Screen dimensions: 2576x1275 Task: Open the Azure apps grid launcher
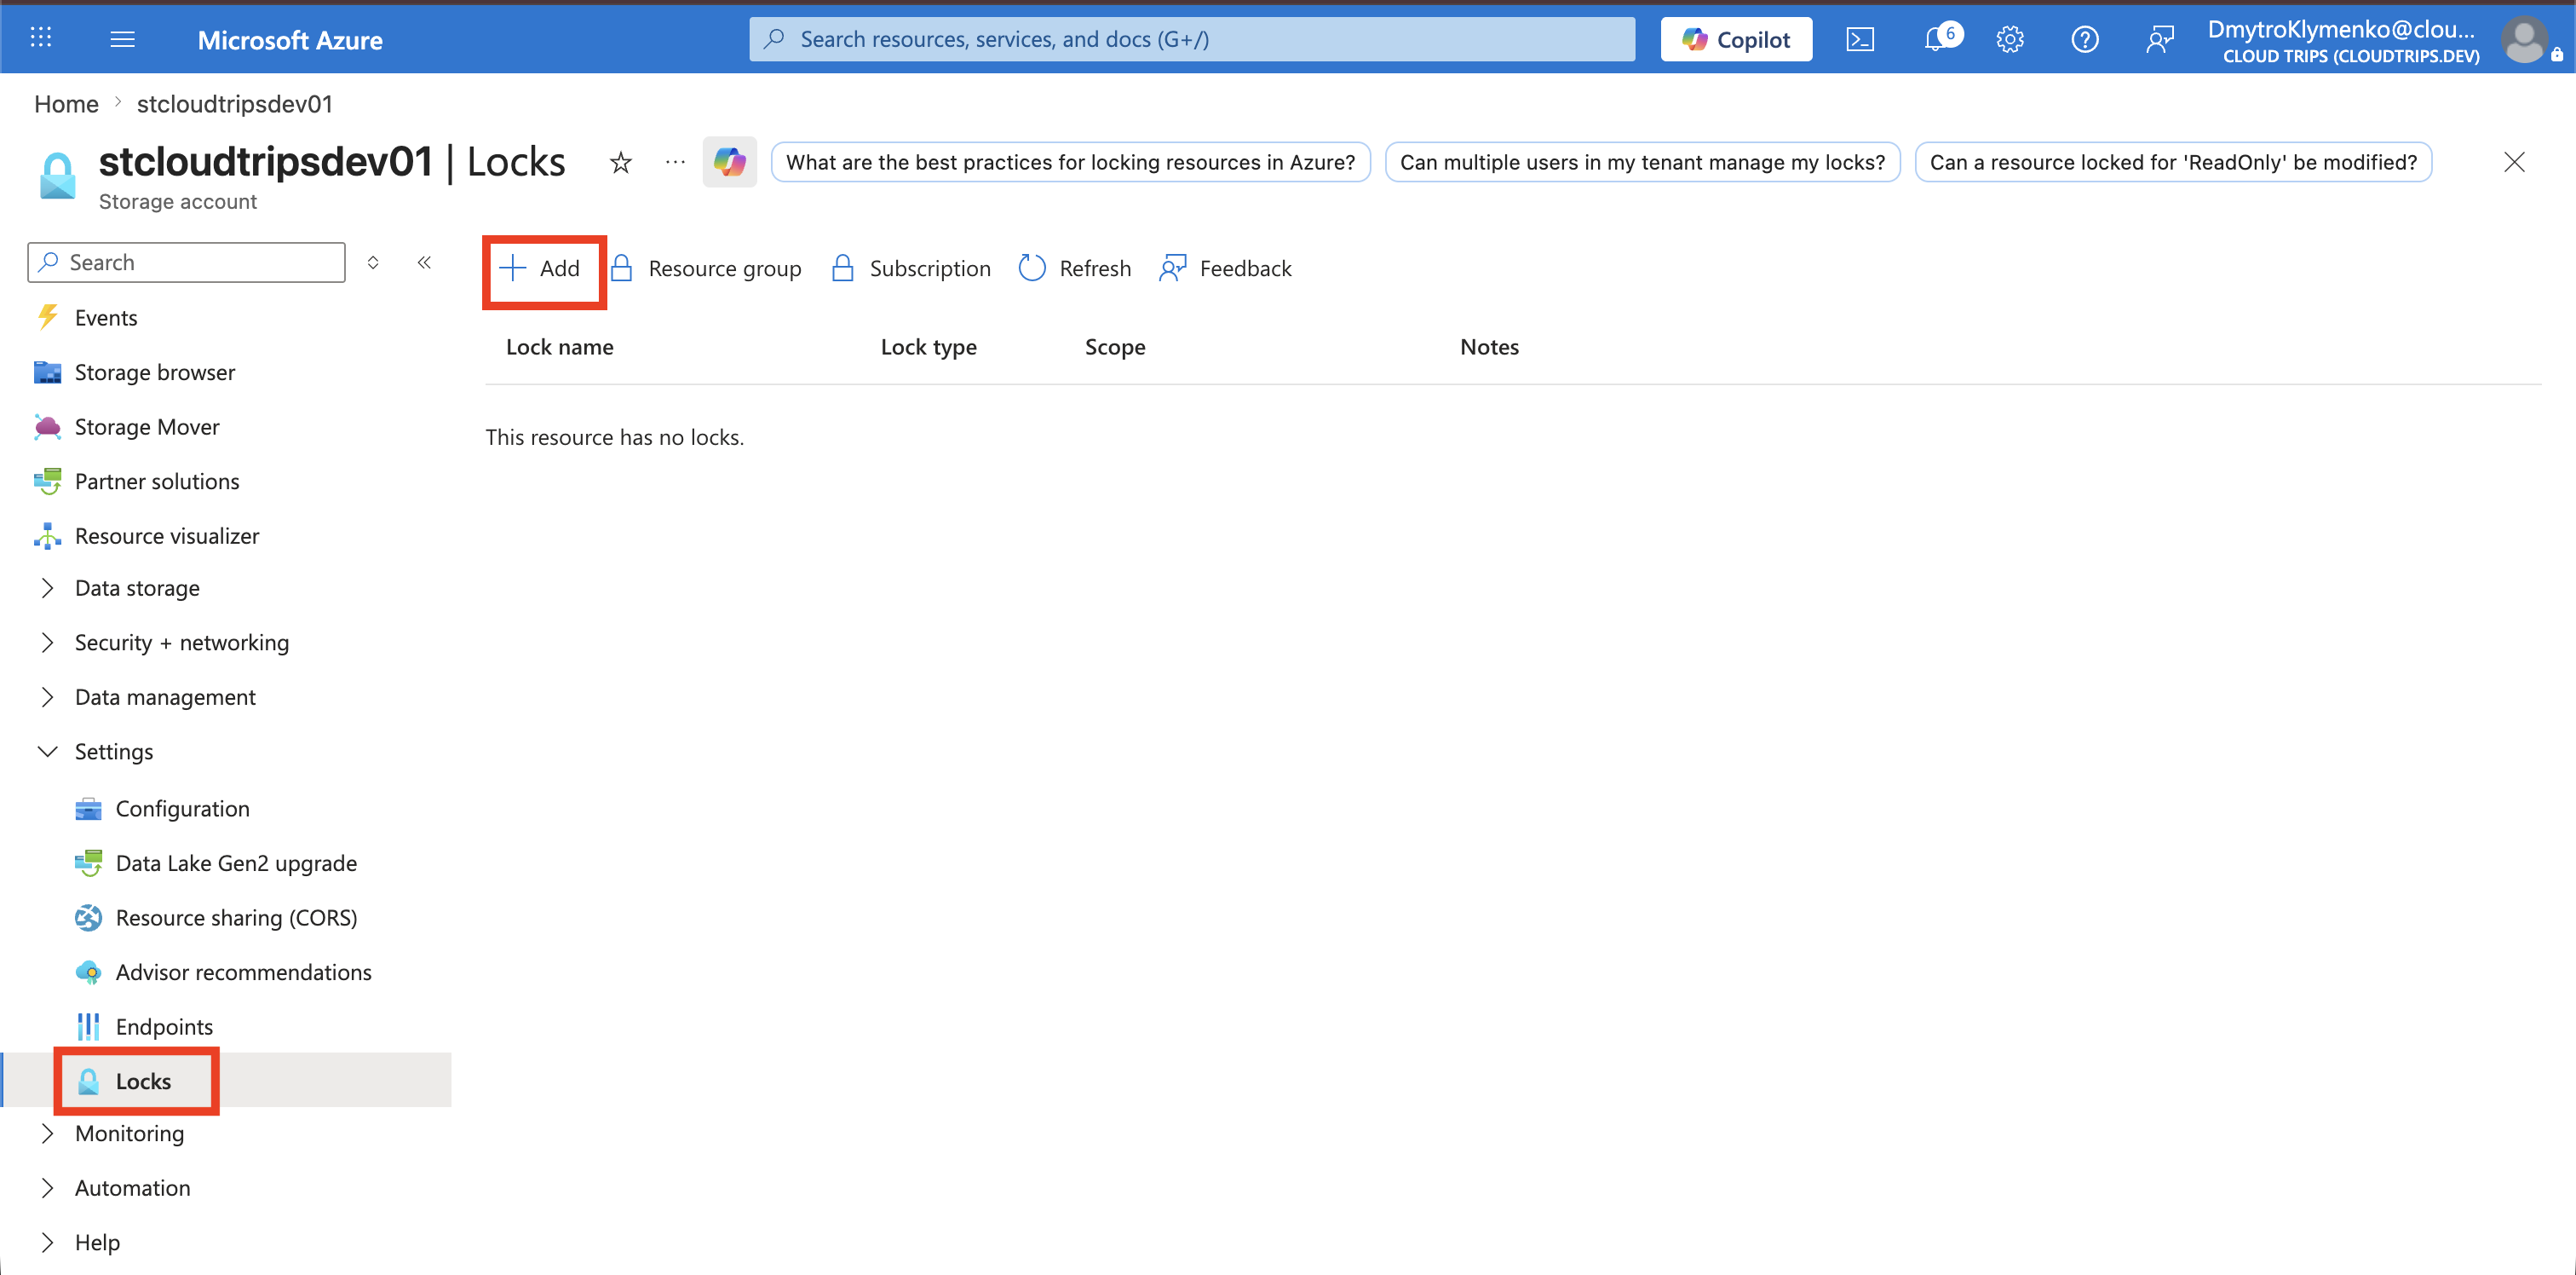click(x=41, y=38)
